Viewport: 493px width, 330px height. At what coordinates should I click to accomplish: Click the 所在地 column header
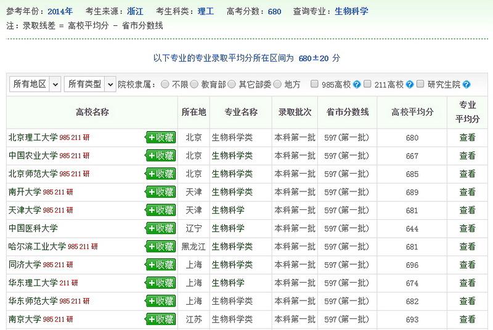click(x=194, y=112)
